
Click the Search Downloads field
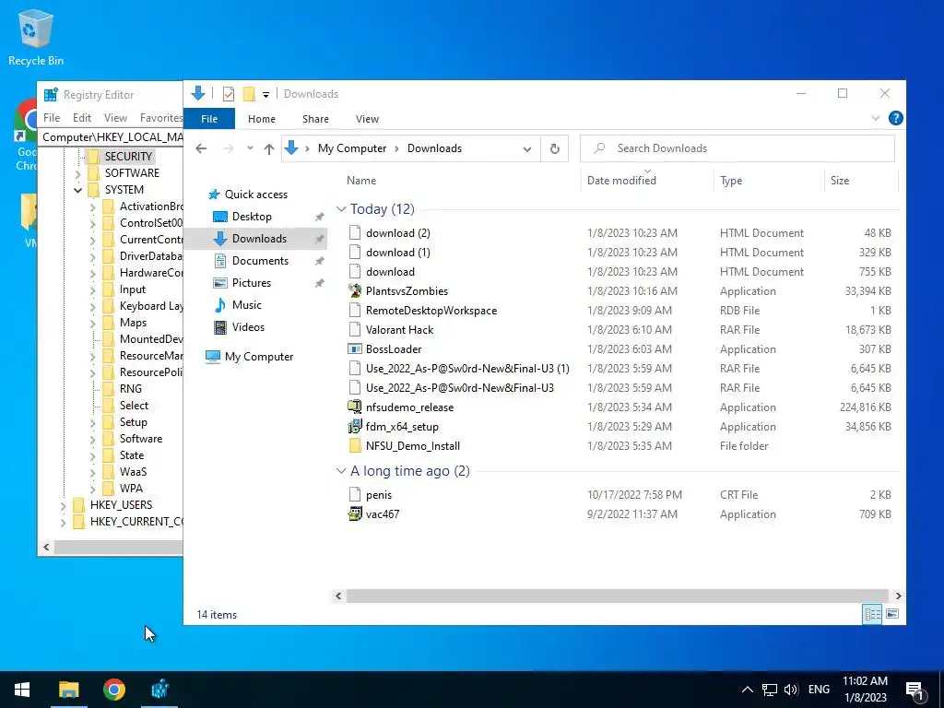(x=737, y=148)
